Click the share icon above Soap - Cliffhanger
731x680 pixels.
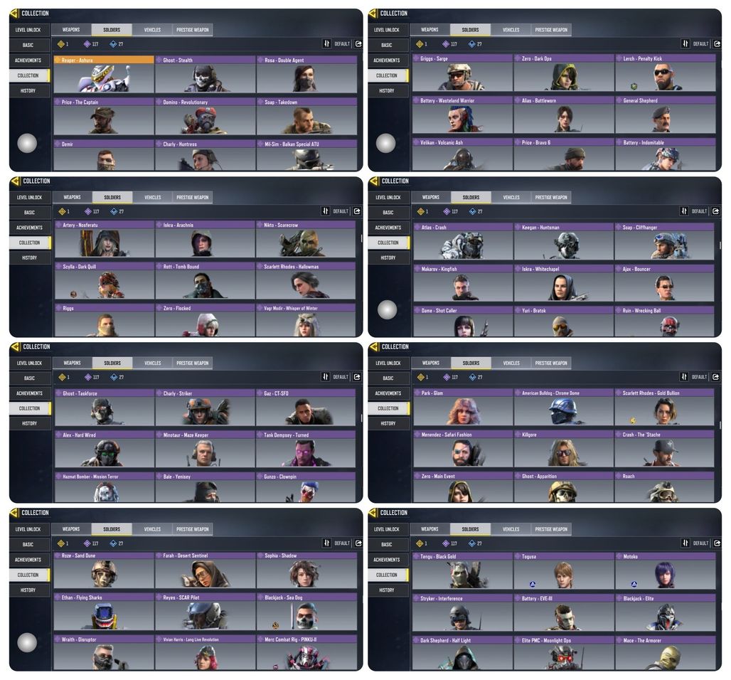(x=715, y=211)
